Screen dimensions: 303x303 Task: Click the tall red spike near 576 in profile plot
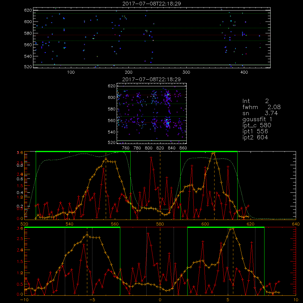coord(151,158)
